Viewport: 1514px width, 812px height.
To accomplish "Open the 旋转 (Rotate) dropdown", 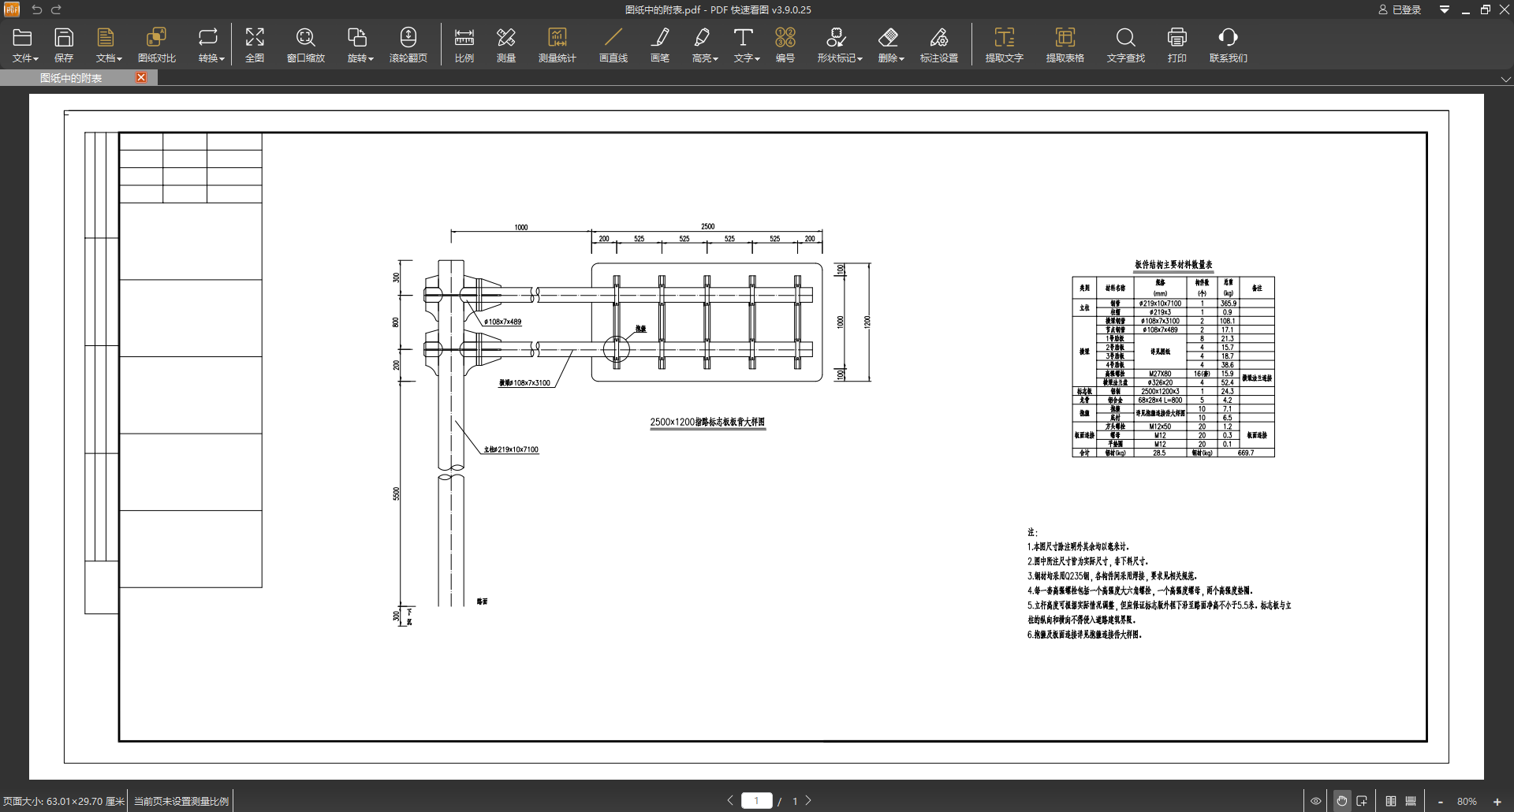I will 360,45.
